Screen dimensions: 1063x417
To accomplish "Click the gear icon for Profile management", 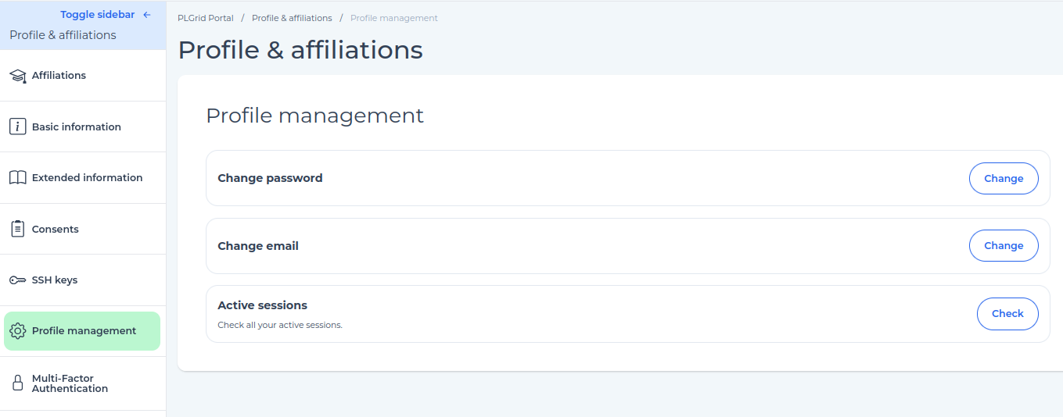I will (x=17, y=331).
